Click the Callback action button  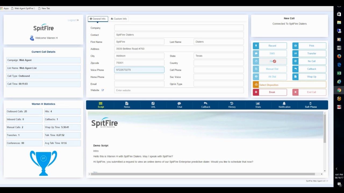pyautogui.click(x=309, y=69)
